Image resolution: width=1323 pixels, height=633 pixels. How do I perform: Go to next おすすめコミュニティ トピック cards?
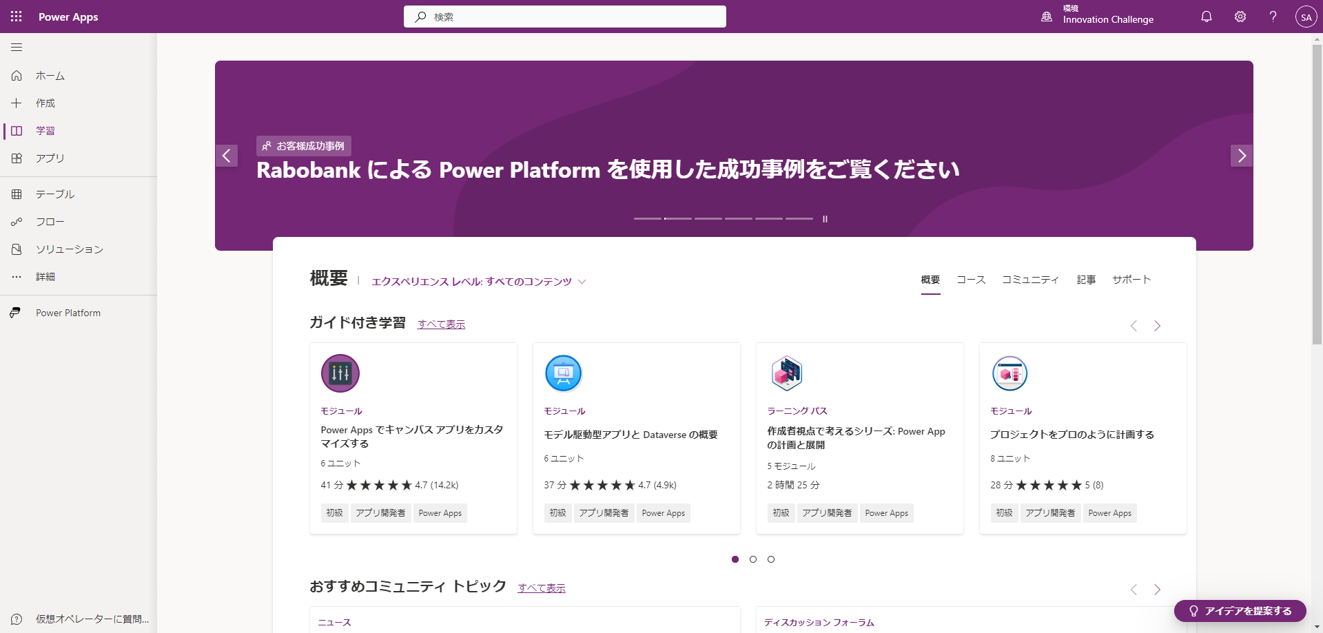tap(1158, 590)
